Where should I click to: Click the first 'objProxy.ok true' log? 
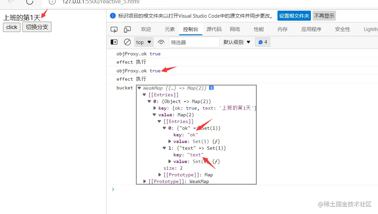(138, 54)
